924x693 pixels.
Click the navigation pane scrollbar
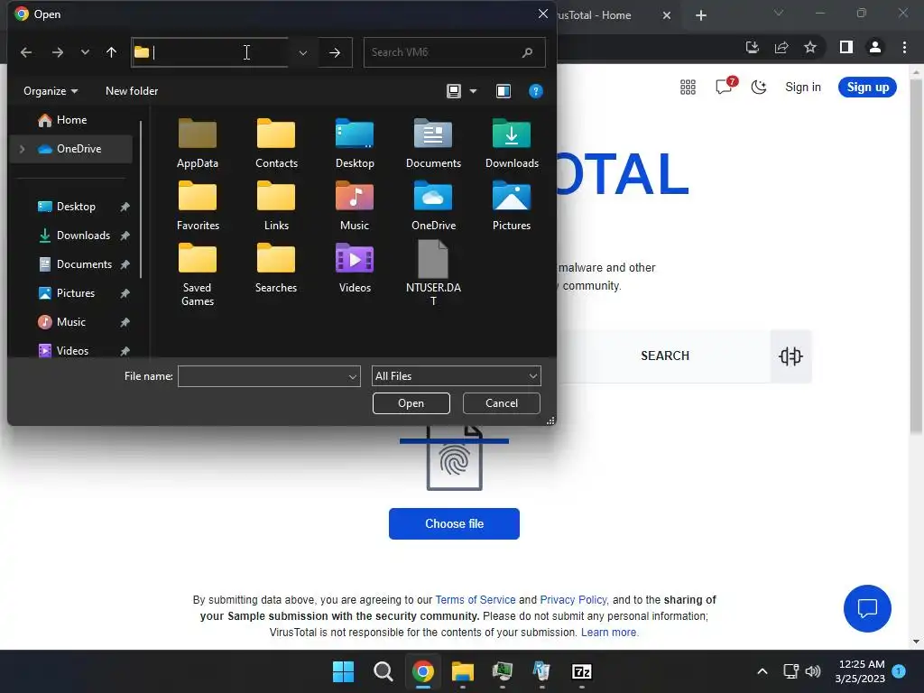141,199
